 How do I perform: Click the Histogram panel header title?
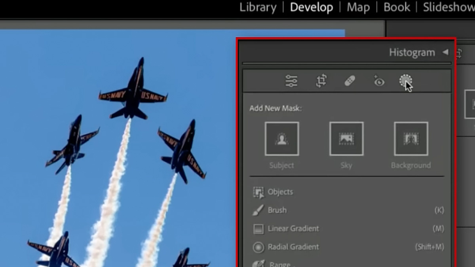(412, 53)
